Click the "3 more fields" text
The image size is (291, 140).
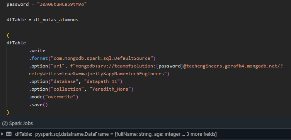[201, 134]
